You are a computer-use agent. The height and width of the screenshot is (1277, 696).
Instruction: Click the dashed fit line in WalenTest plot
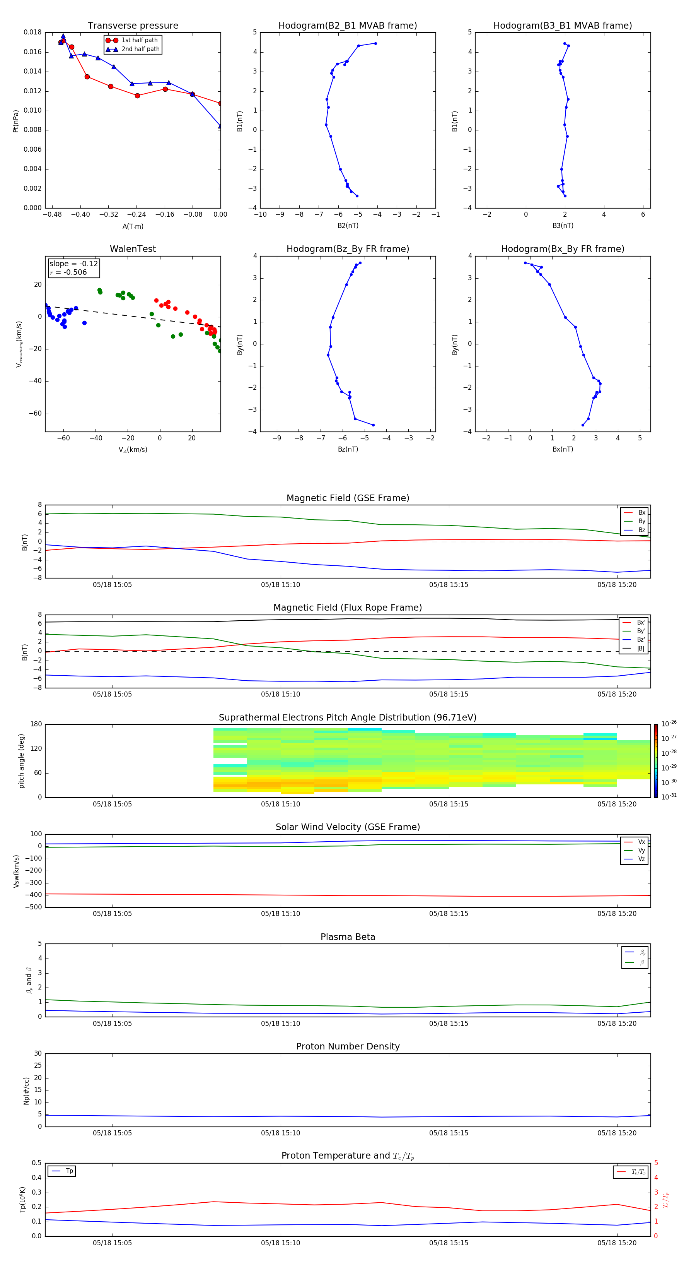pyautogui.click(x=133, y=317)
